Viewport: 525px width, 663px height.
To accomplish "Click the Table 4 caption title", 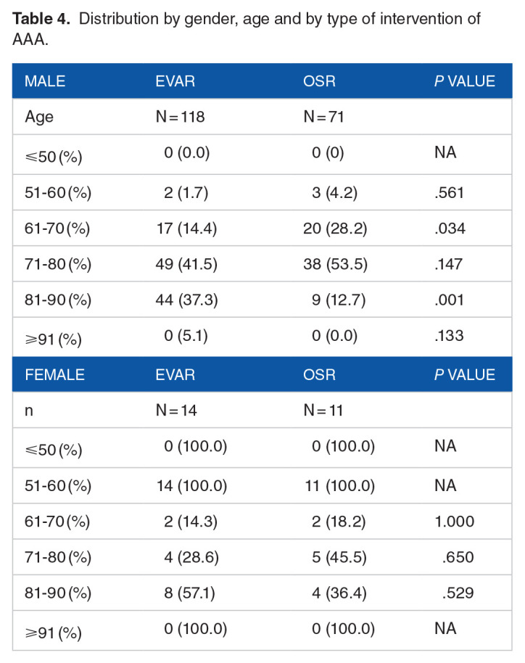I will tap(246, 29).
